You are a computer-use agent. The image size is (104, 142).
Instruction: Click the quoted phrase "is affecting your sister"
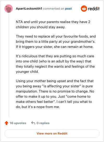(62, 86)
